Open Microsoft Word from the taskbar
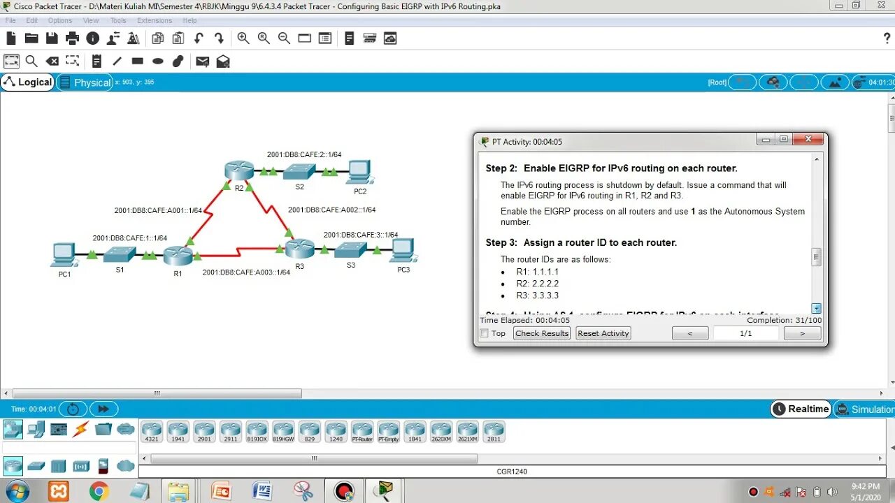The height and width of the screenshot is (503, 895). 263,491
